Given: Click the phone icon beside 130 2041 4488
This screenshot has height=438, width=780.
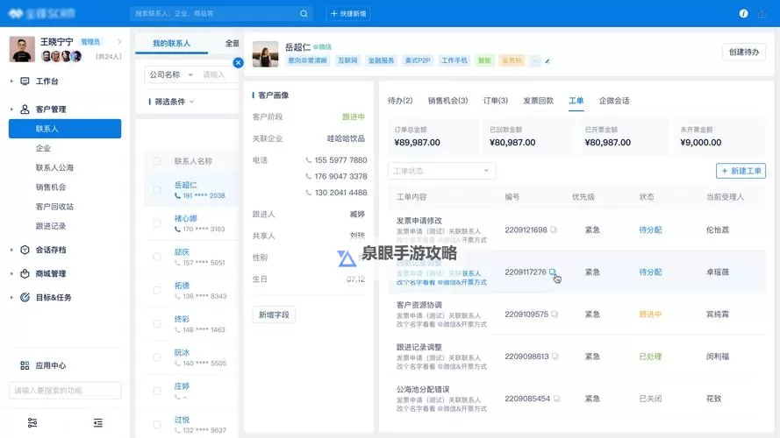Looking at the screenshot, I should pos(309,193).
